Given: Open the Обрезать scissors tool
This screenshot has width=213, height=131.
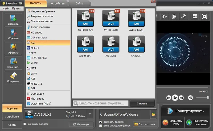Looking at the screenshot, I should (x=13, y=34).
